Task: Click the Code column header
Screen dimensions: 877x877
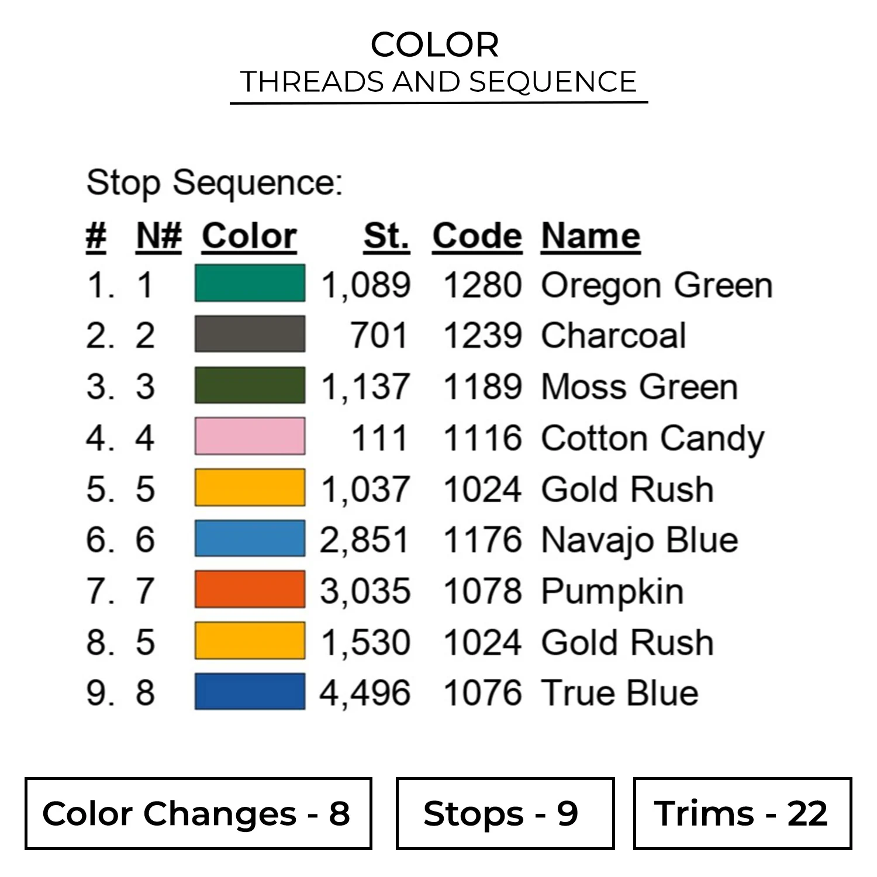Action: click(x=477, y=236)
